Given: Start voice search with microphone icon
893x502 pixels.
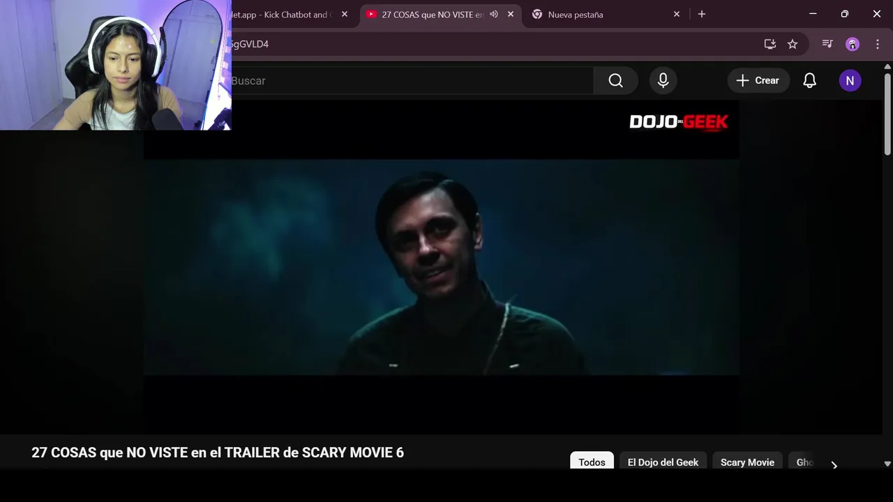Looking at the screenshot, I should point(663,81).
